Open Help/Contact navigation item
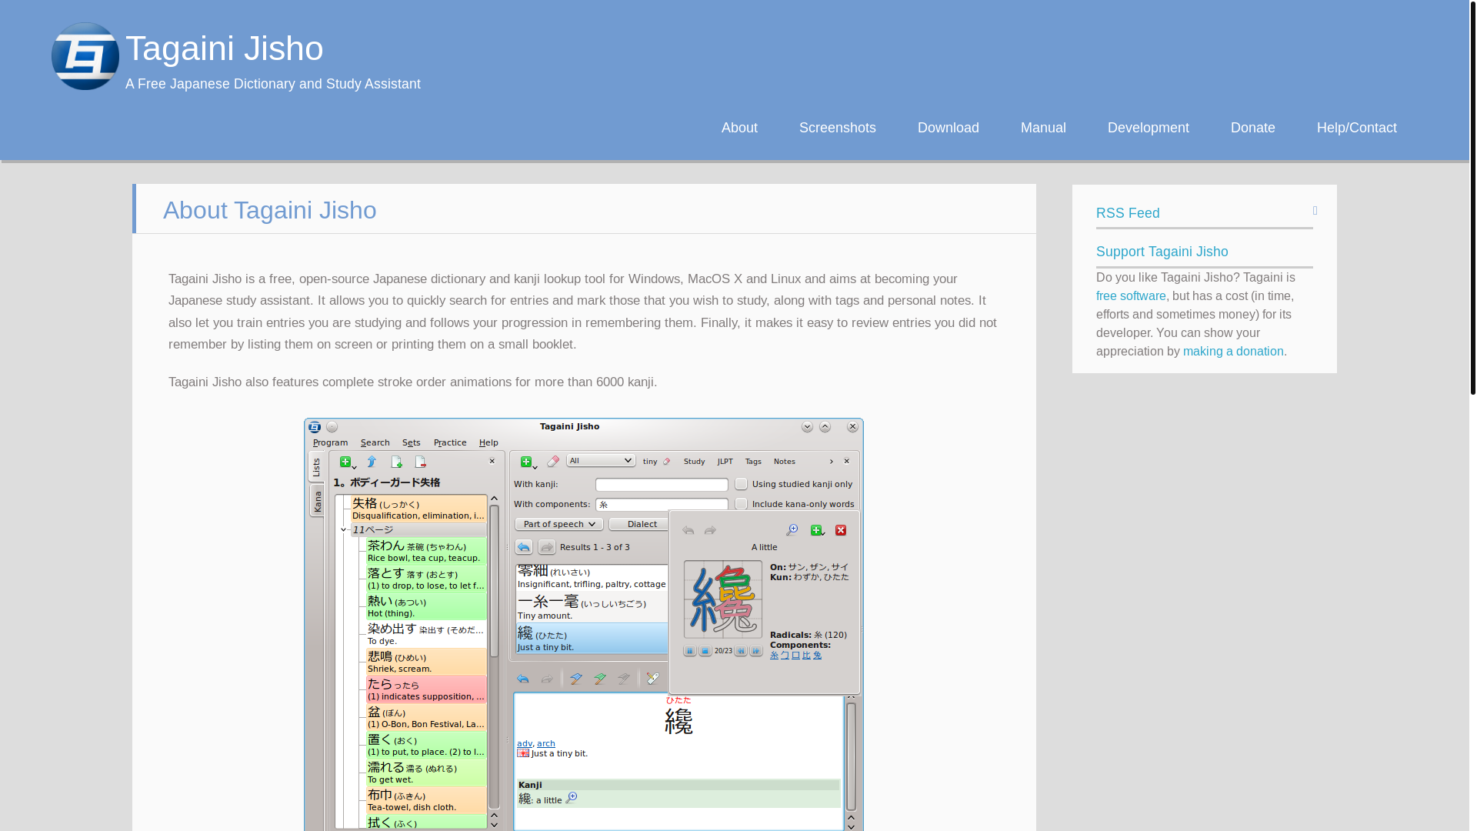 (1357, 128)
